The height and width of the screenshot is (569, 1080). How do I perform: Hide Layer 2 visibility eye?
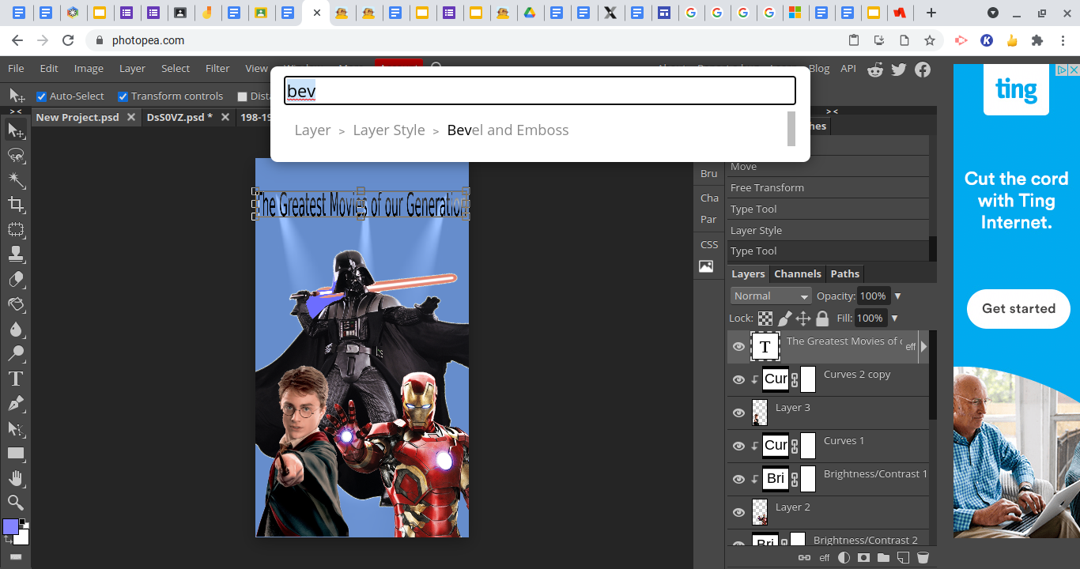[x=738, y=513]
